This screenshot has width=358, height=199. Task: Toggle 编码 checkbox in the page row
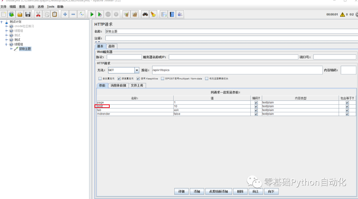[256, 103]
